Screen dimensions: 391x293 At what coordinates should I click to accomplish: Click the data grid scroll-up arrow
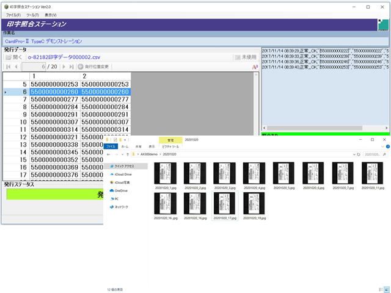tap(256, 74)
